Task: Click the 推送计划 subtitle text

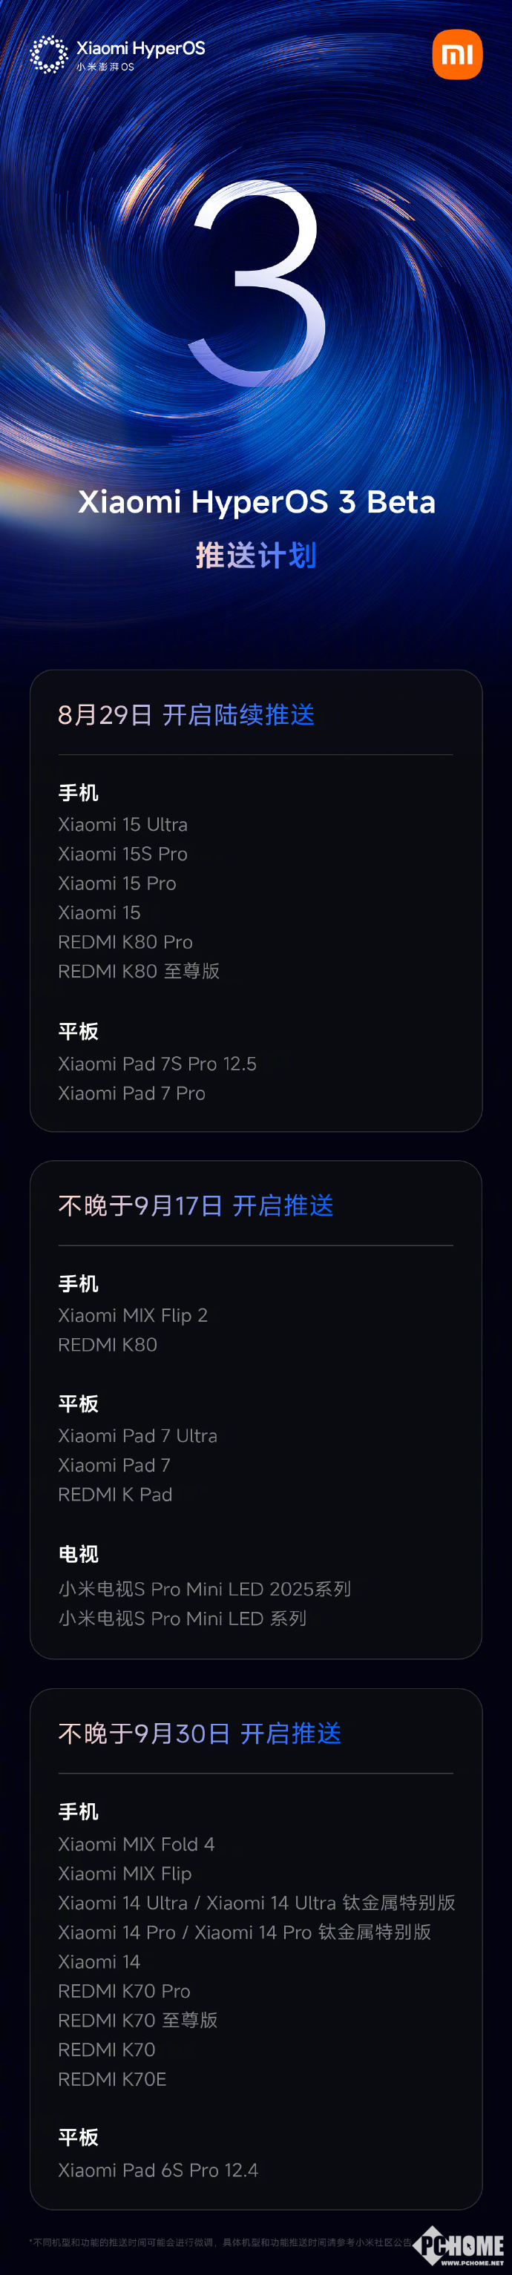Action: pyautogui.click(x=256, y=556)
